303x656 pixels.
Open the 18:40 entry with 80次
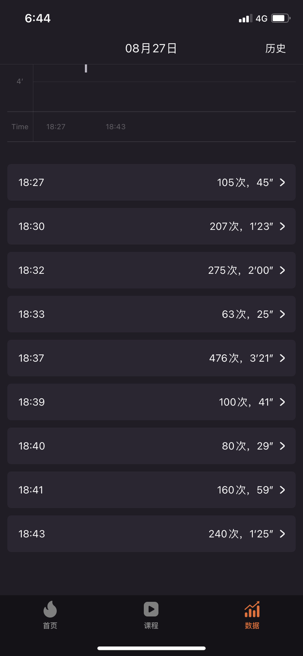151,446
